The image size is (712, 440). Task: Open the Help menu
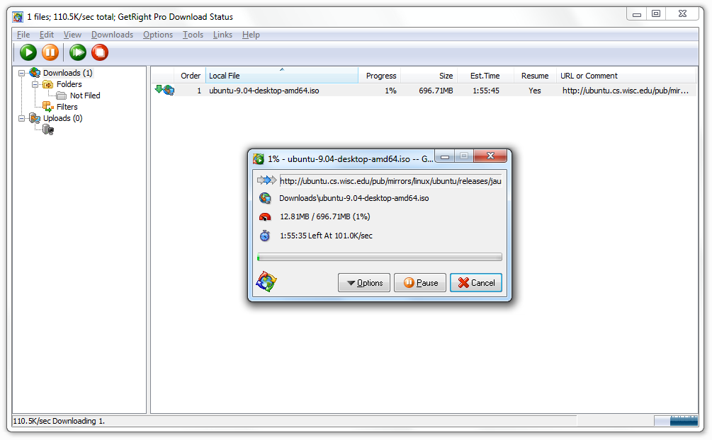[251, 35]
